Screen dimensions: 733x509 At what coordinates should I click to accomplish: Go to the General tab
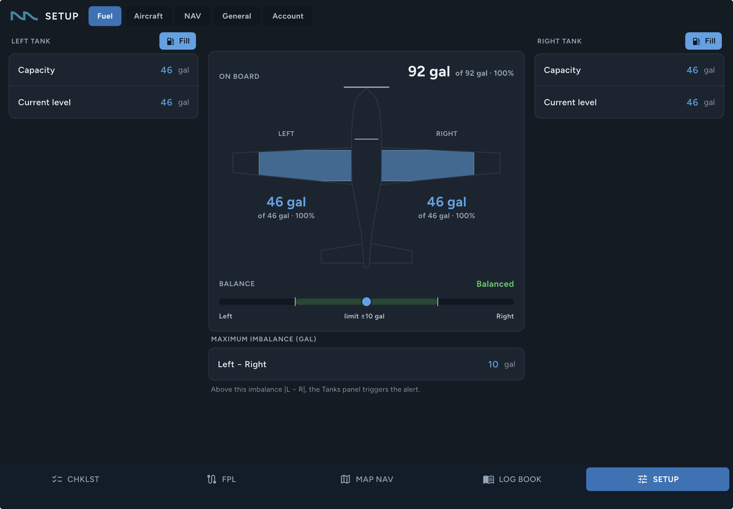coord(236,16)
